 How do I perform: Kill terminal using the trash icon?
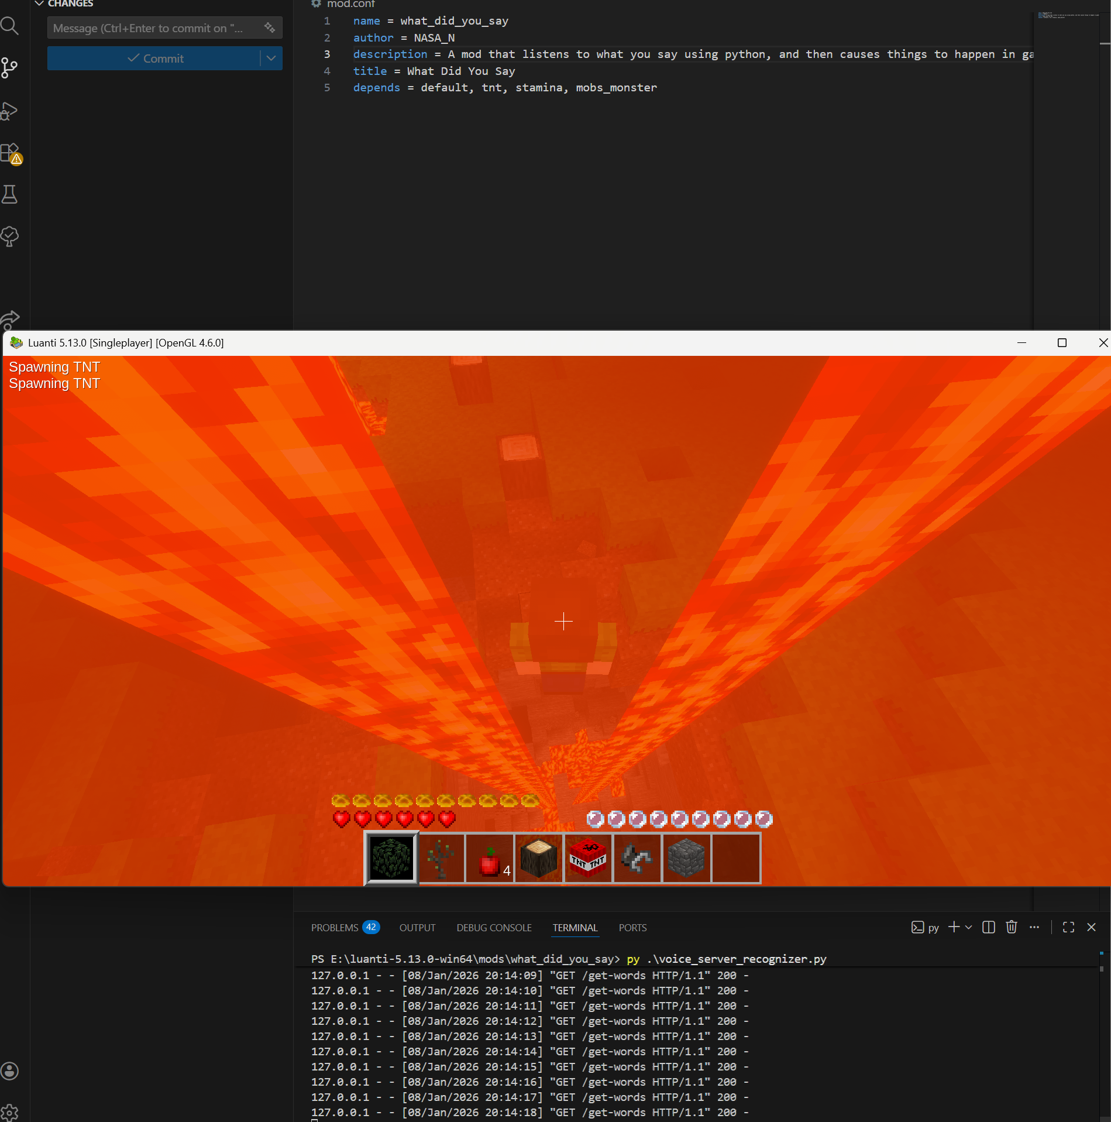click(1011, 927)
